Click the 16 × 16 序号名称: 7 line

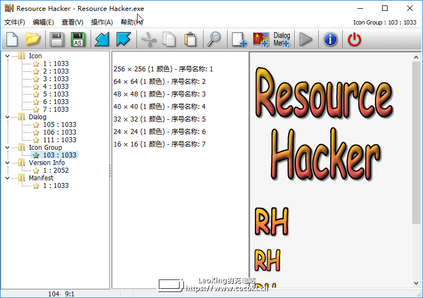click(x=159, y=144)
